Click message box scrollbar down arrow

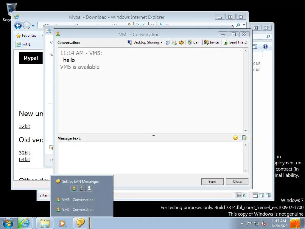pos(245,171)
